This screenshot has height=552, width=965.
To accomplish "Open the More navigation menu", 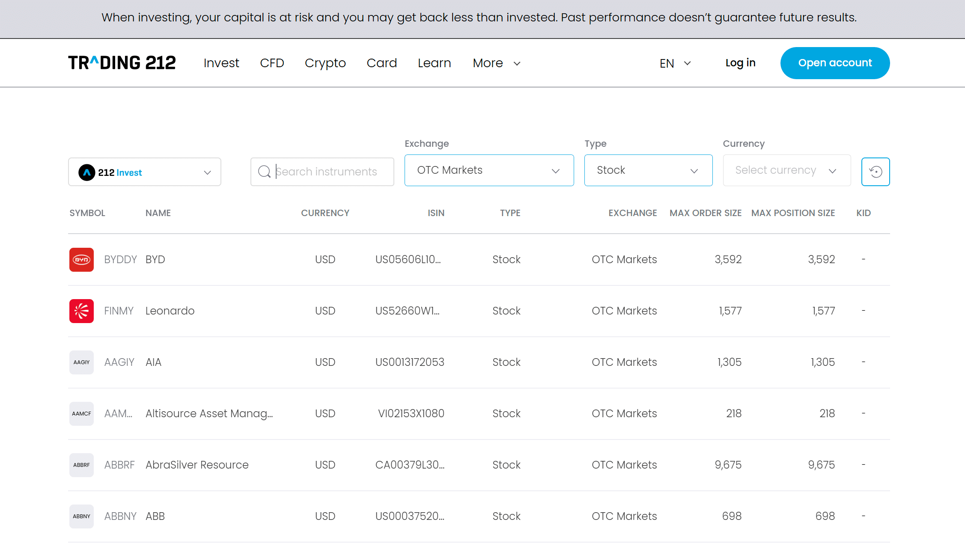I will click(x=496, y=63).
